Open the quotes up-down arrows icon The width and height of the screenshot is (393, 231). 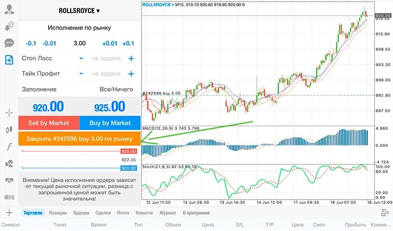[x=9, y=26]
